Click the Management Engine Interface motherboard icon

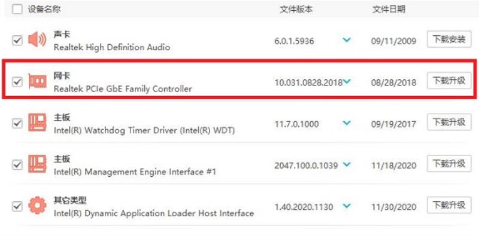pos(37,164)
